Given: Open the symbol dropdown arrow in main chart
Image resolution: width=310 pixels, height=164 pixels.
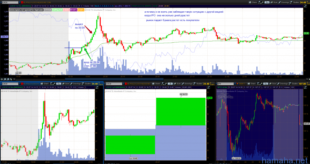Looking at the screenshot, I should click(x=20, y=2).
